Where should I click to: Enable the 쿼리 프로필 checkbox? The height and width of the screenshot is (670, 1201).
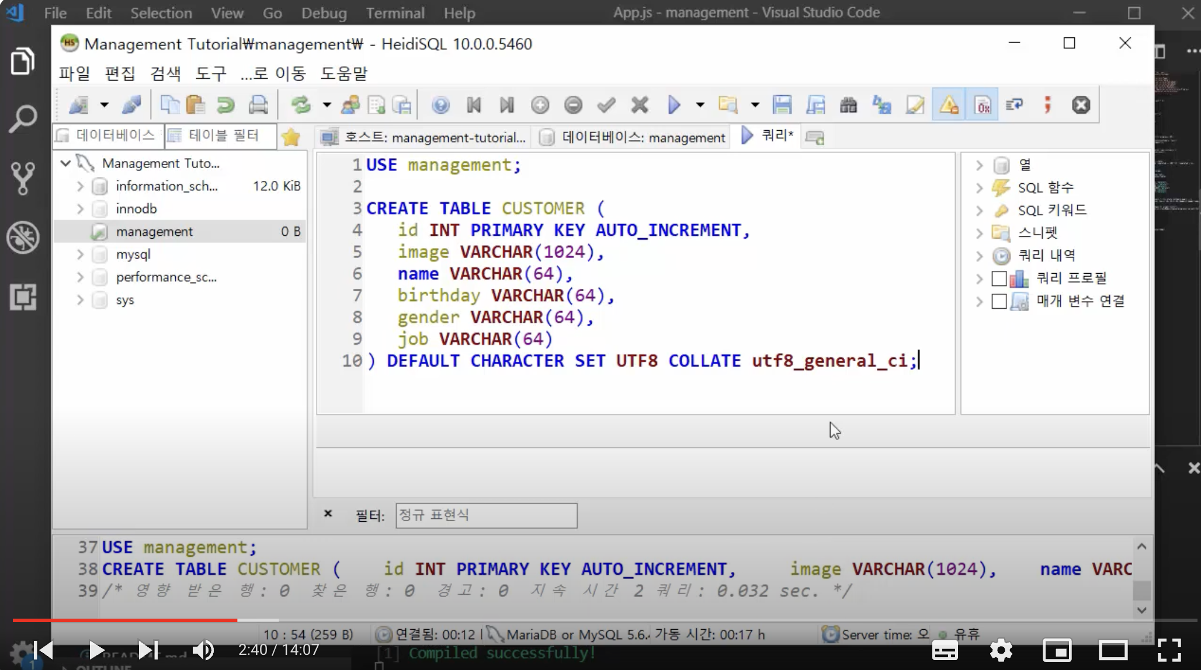pyautogui.click(x=999, y=278)
